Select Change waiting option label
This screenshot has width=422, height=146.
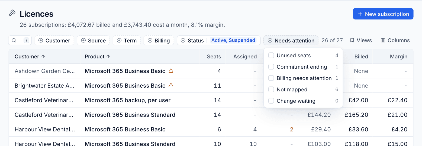(x=296, y=101)
